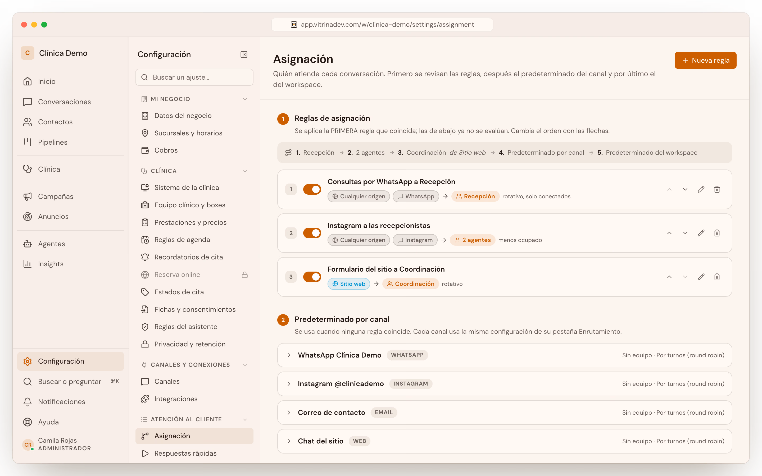762x476 pixels.
Task: Delete the 'Consultas por WhatsApp a Recepción' rule
Action: coord(717,189)
